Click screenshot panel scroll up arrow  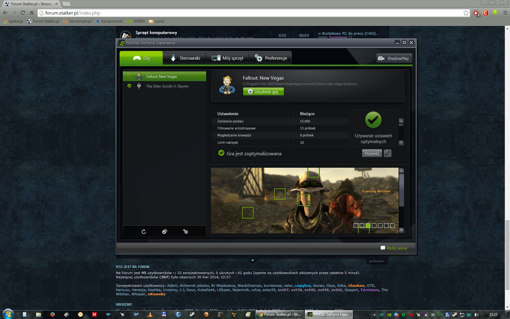[x=402, y=171]
